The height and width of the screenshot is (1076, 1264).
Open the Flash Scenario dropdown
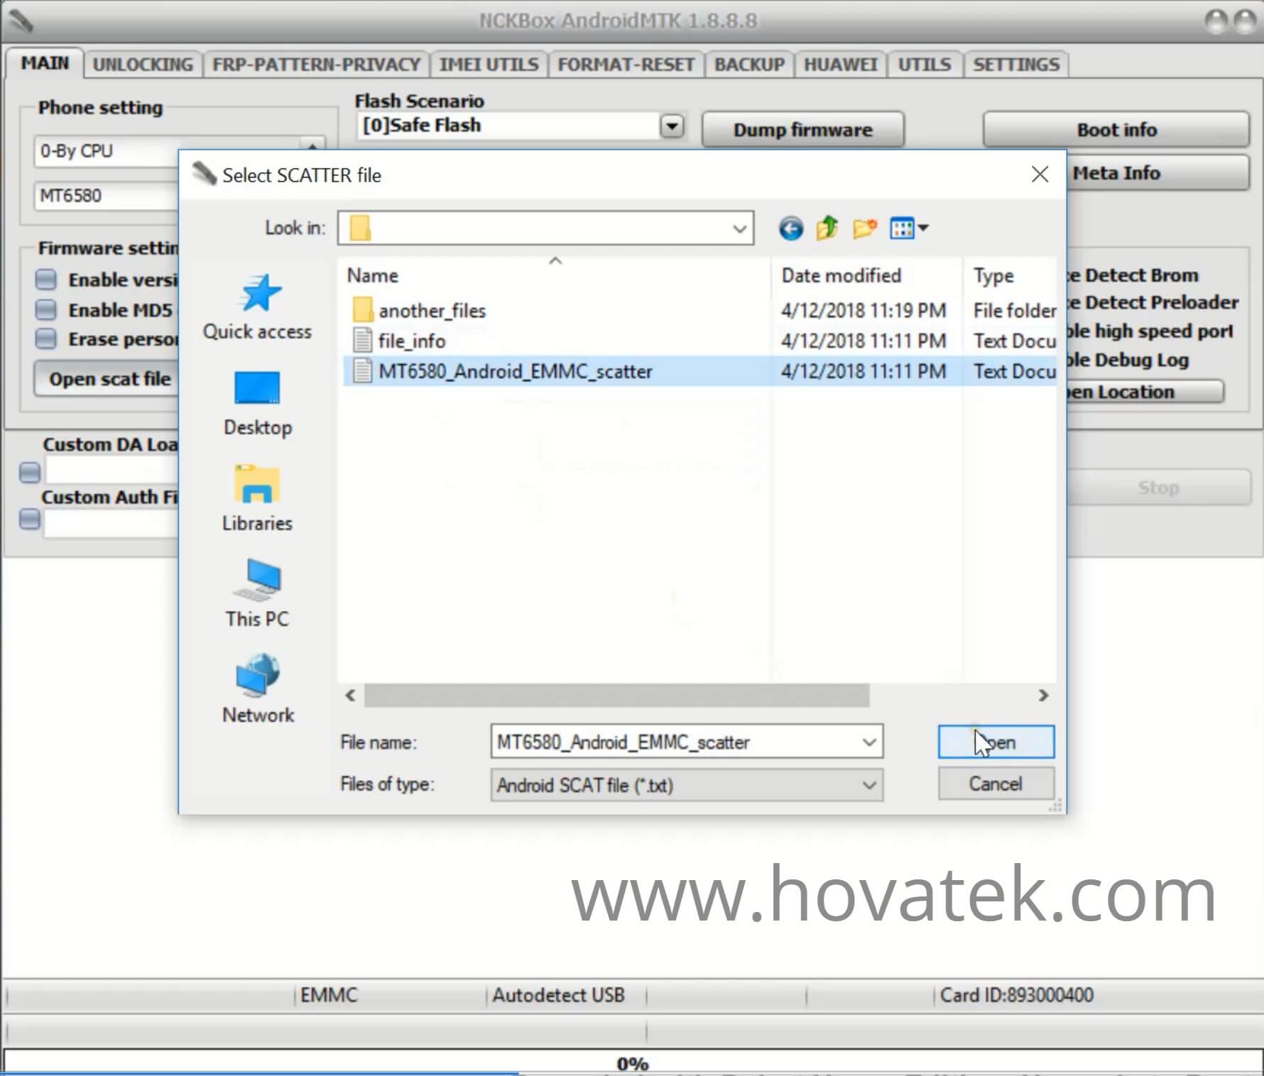(670, 126)
